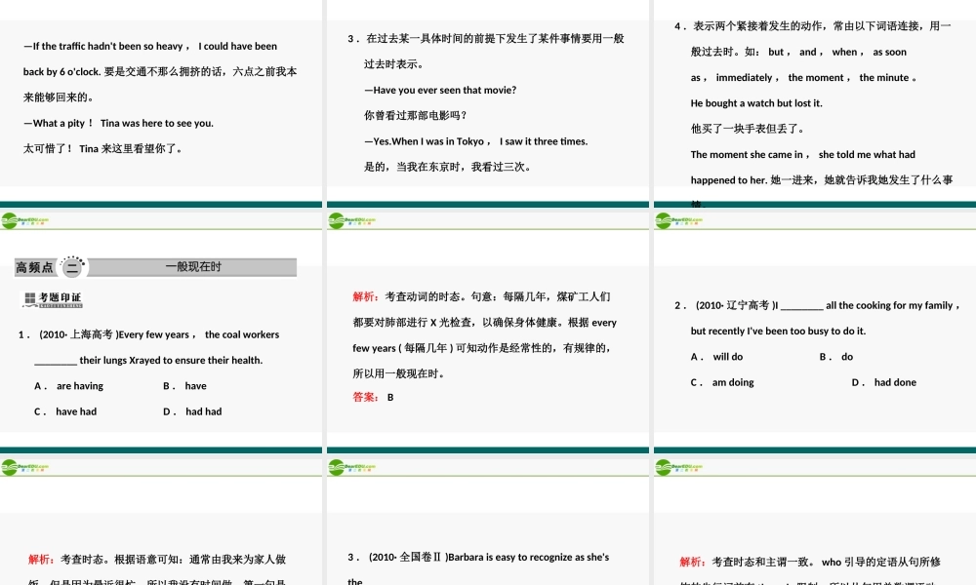Viewport: 976px width, 585px height.
Task: Click the 考题印证 grid icon
Action: coord(29,299)
